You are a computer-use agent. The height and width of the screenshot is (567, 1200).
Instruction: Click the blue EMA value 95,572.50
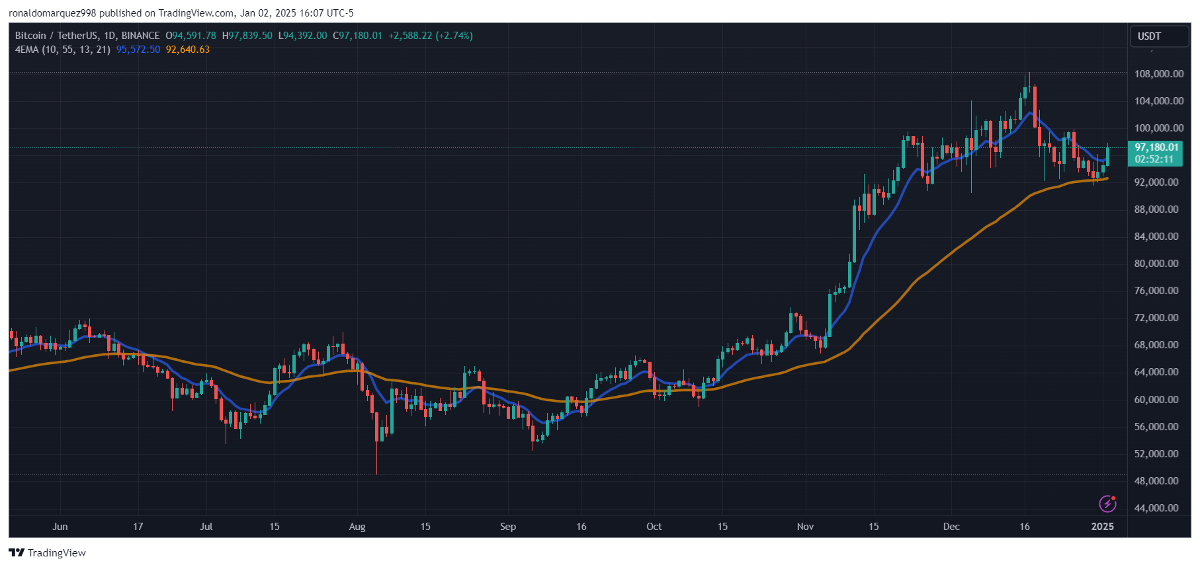138,50
